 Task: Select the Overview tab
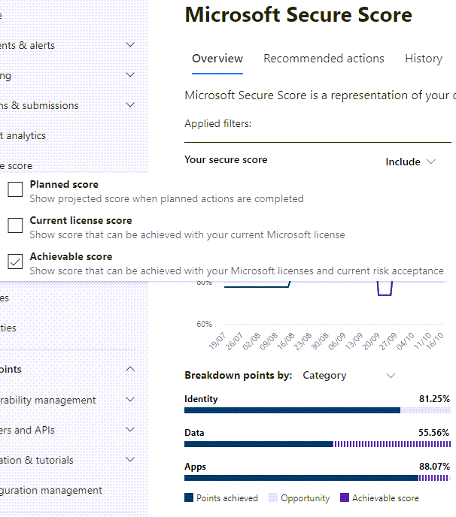click(217, 59)
